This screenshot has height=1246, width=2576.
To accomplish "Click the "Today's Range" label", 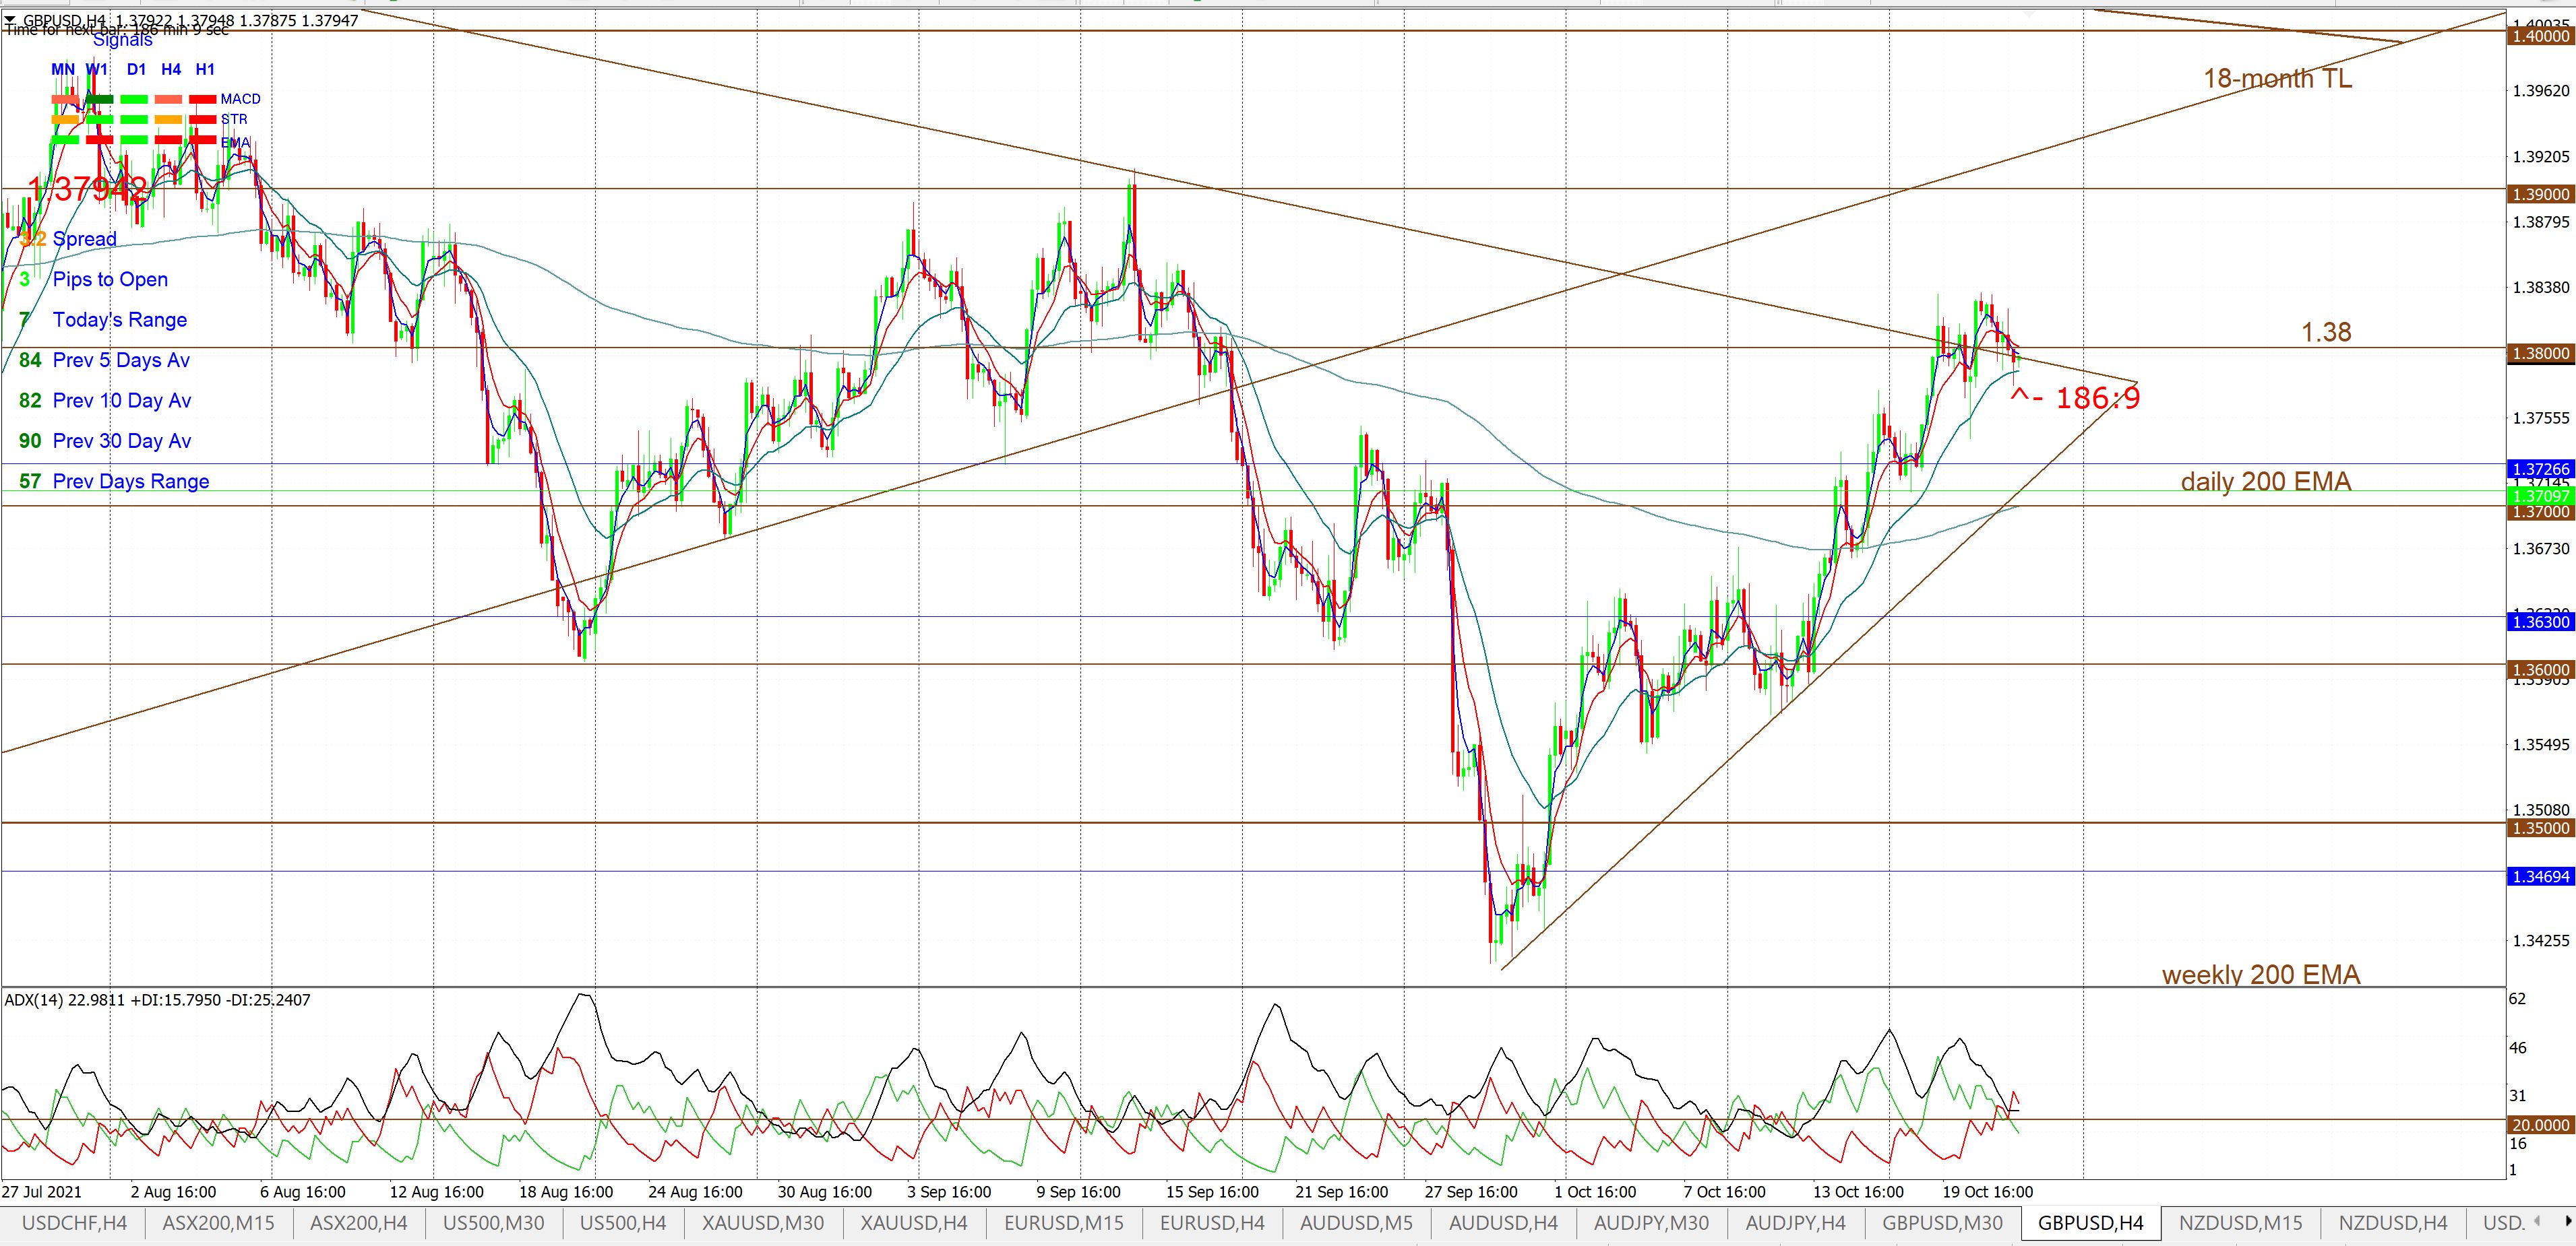I will 120,320.
